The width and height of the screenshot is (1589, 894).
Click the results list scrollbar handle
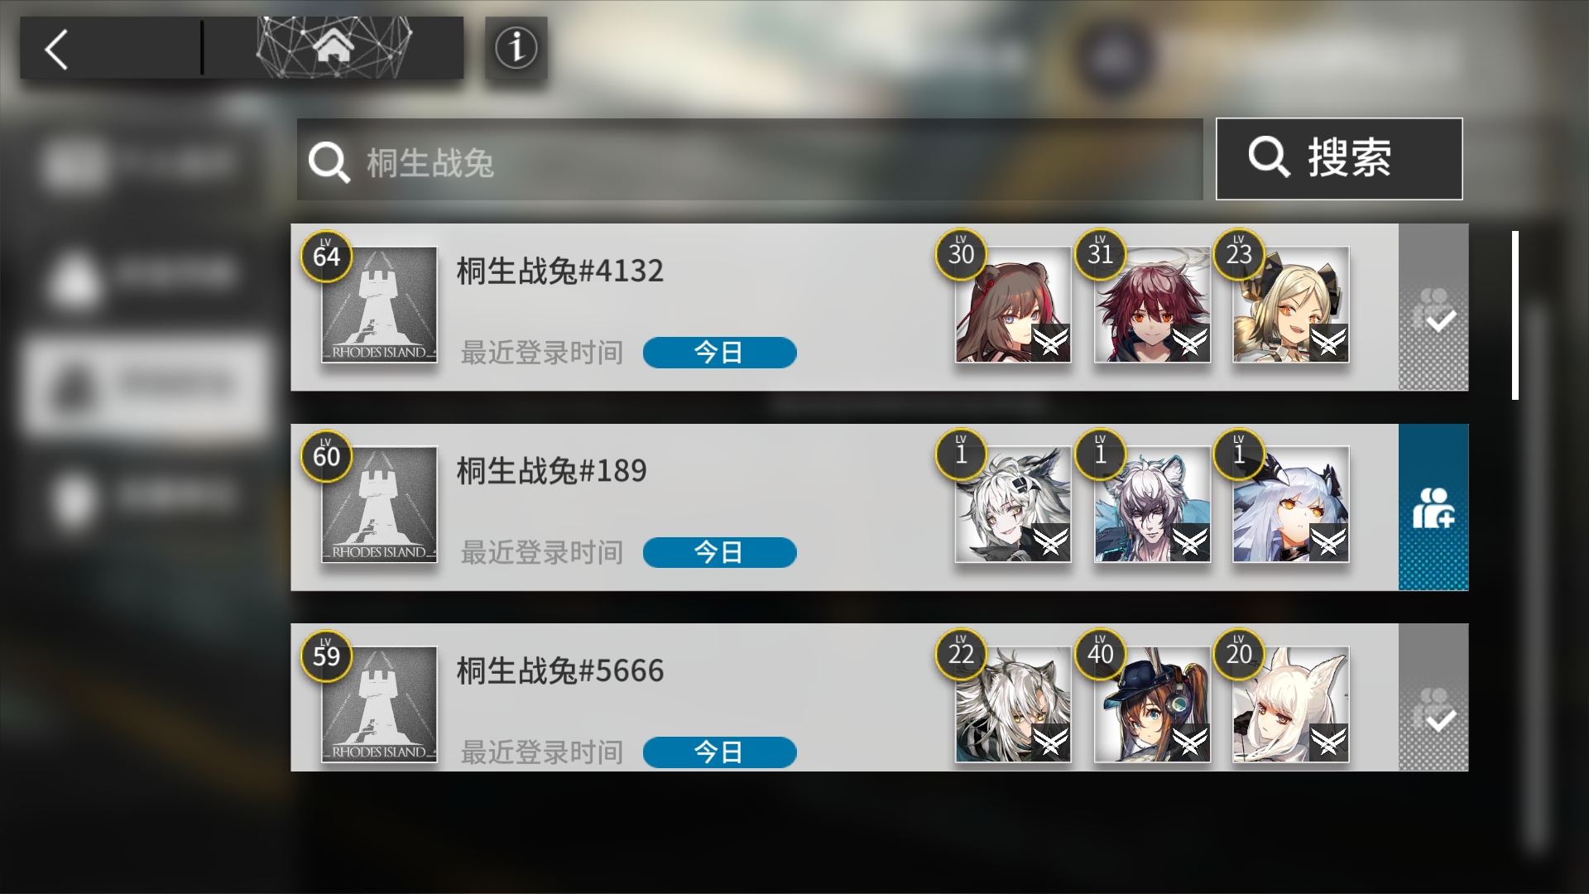(x=1515, y=315)
